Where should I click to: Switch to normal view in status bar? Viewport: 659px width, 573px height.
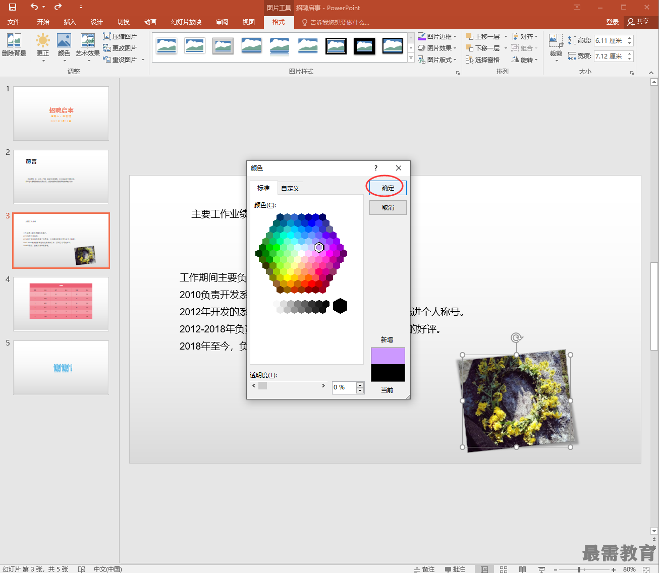tap(484, 569)
